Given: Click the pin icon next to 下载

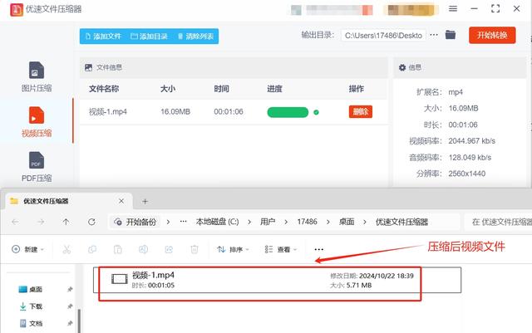Looking at the screenshot, I should coord(70,306).
